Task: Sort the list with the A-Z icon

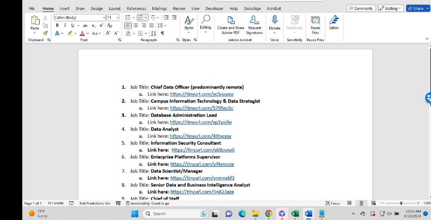Action: (x=154, y=33)
